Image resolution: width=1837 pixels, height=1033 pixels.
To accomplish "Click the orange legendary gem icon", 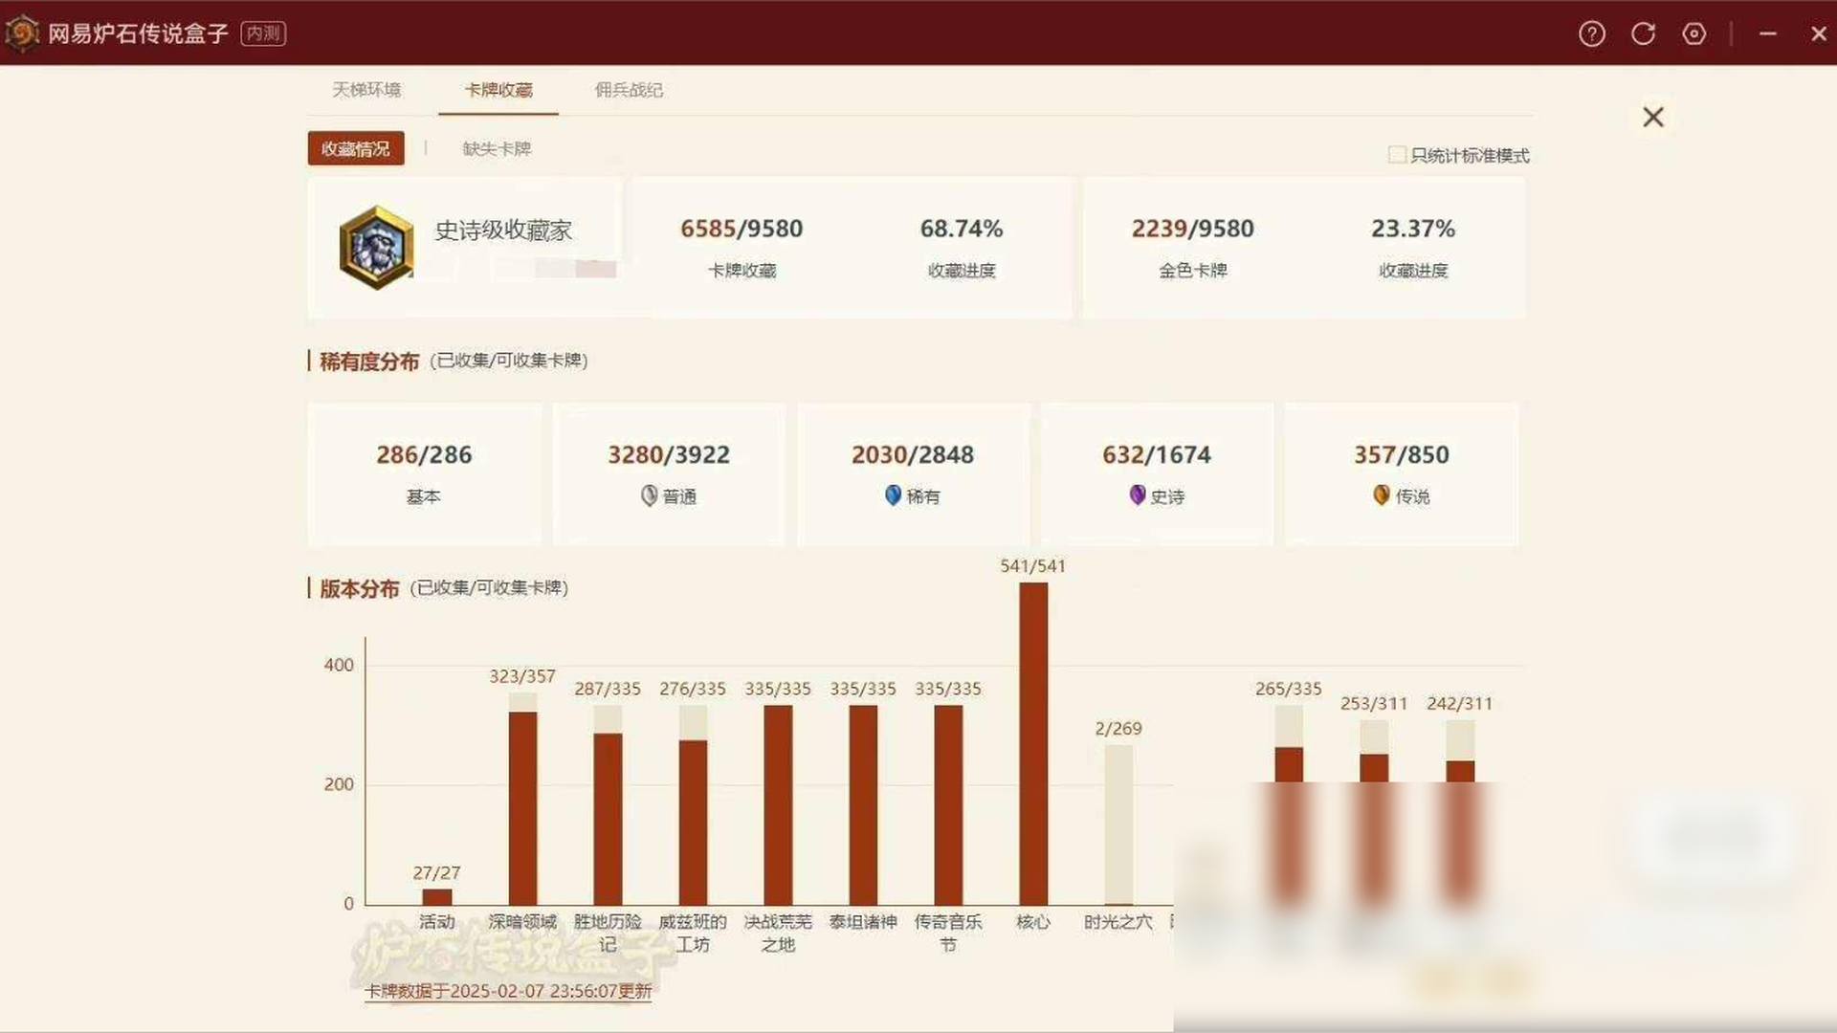I will point(1381,495).
